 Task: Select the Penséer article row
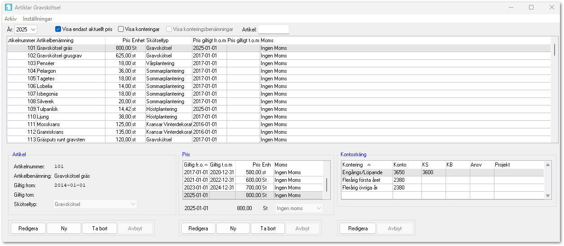tap(279, 63)
